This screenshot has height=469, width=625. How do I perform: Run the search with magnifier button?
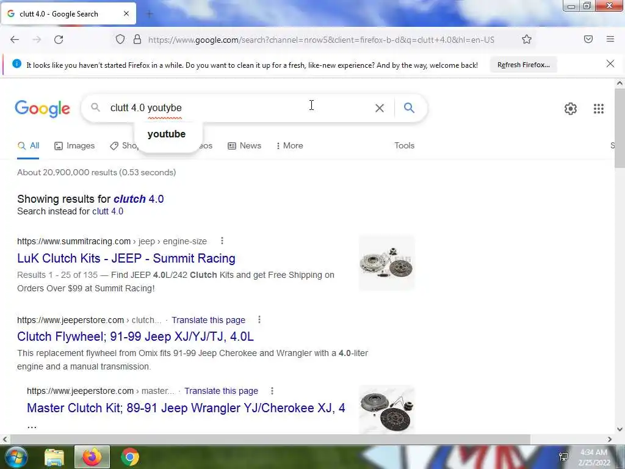click(409, 107)
